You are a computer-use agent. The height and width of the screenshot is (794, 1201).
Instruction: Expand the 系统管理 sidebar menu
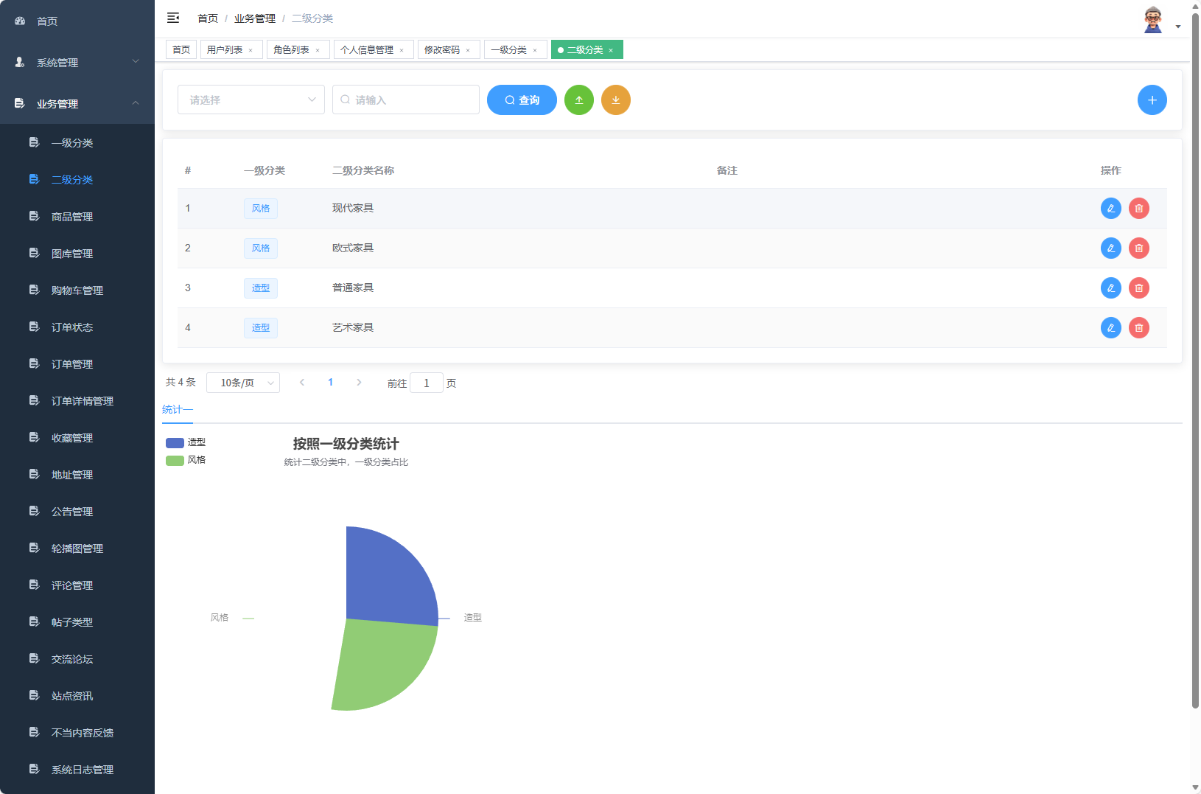(77, 63)
